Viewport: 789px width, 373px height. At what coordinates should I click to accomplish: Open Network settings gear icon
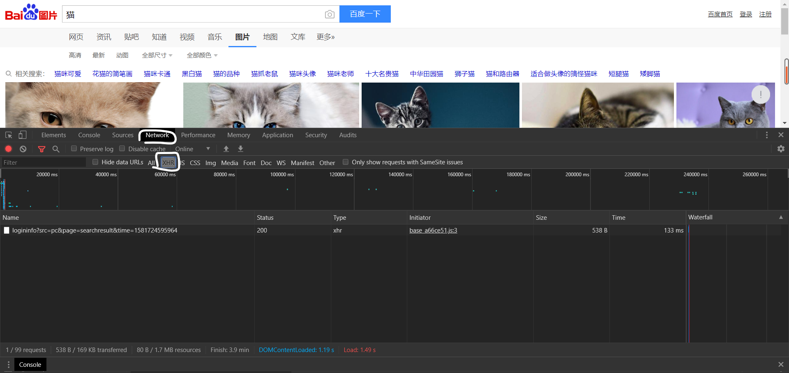[x=781, y=149]
